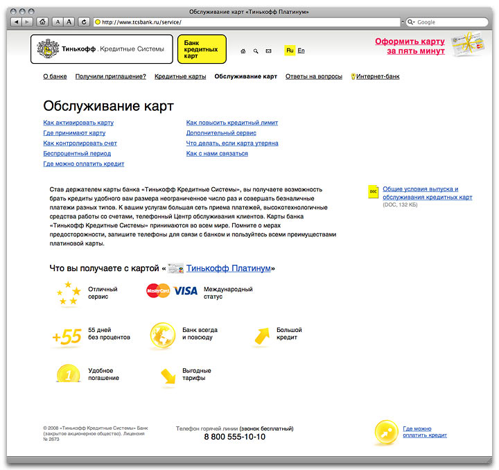
Task: Open the 'О банке' menu item
Action: [55, 76]
